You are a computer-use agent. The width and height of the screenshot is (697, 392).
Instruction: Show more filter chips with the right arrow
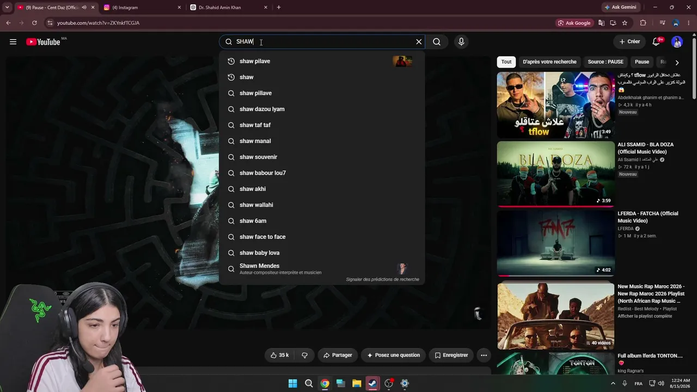tap(677, 63)
